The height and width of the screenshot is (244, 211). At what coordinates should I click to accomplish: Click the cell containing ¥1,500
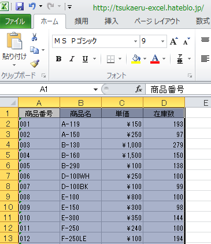pyautogui.click(x=122, y=155)
